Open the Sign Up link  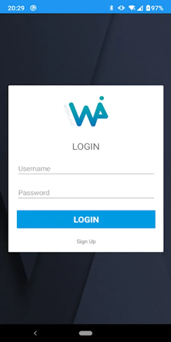pos(86,241)
